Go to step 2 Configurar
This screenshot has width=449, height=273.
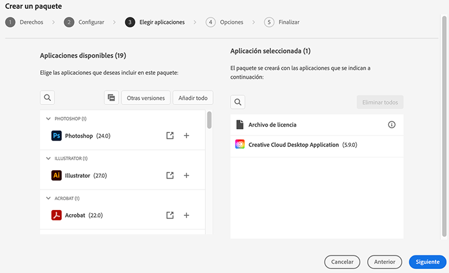coord(84,22)
